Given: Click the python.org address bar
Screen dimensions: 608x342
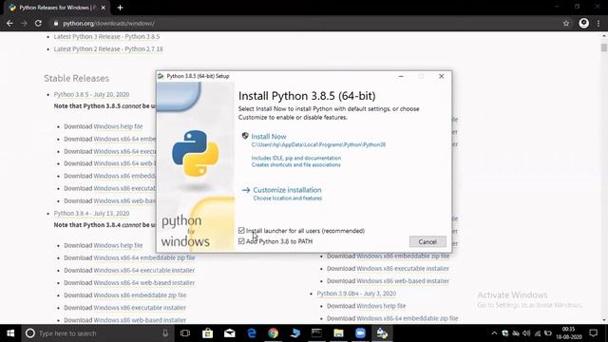Looking at the screenshot, I should (306, 23).
